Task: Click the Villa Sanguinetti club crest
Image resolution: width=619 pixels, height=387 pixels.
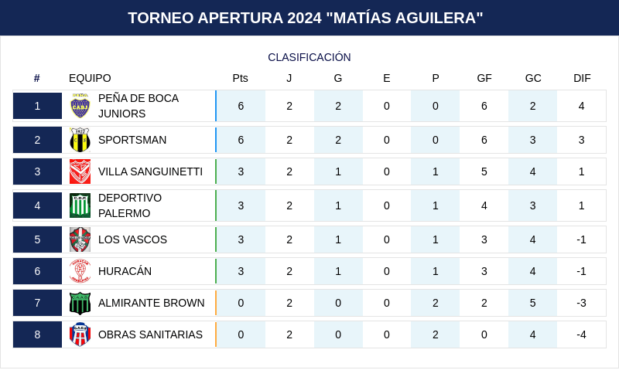Action: pyautogui.click(x=80, y=171)
